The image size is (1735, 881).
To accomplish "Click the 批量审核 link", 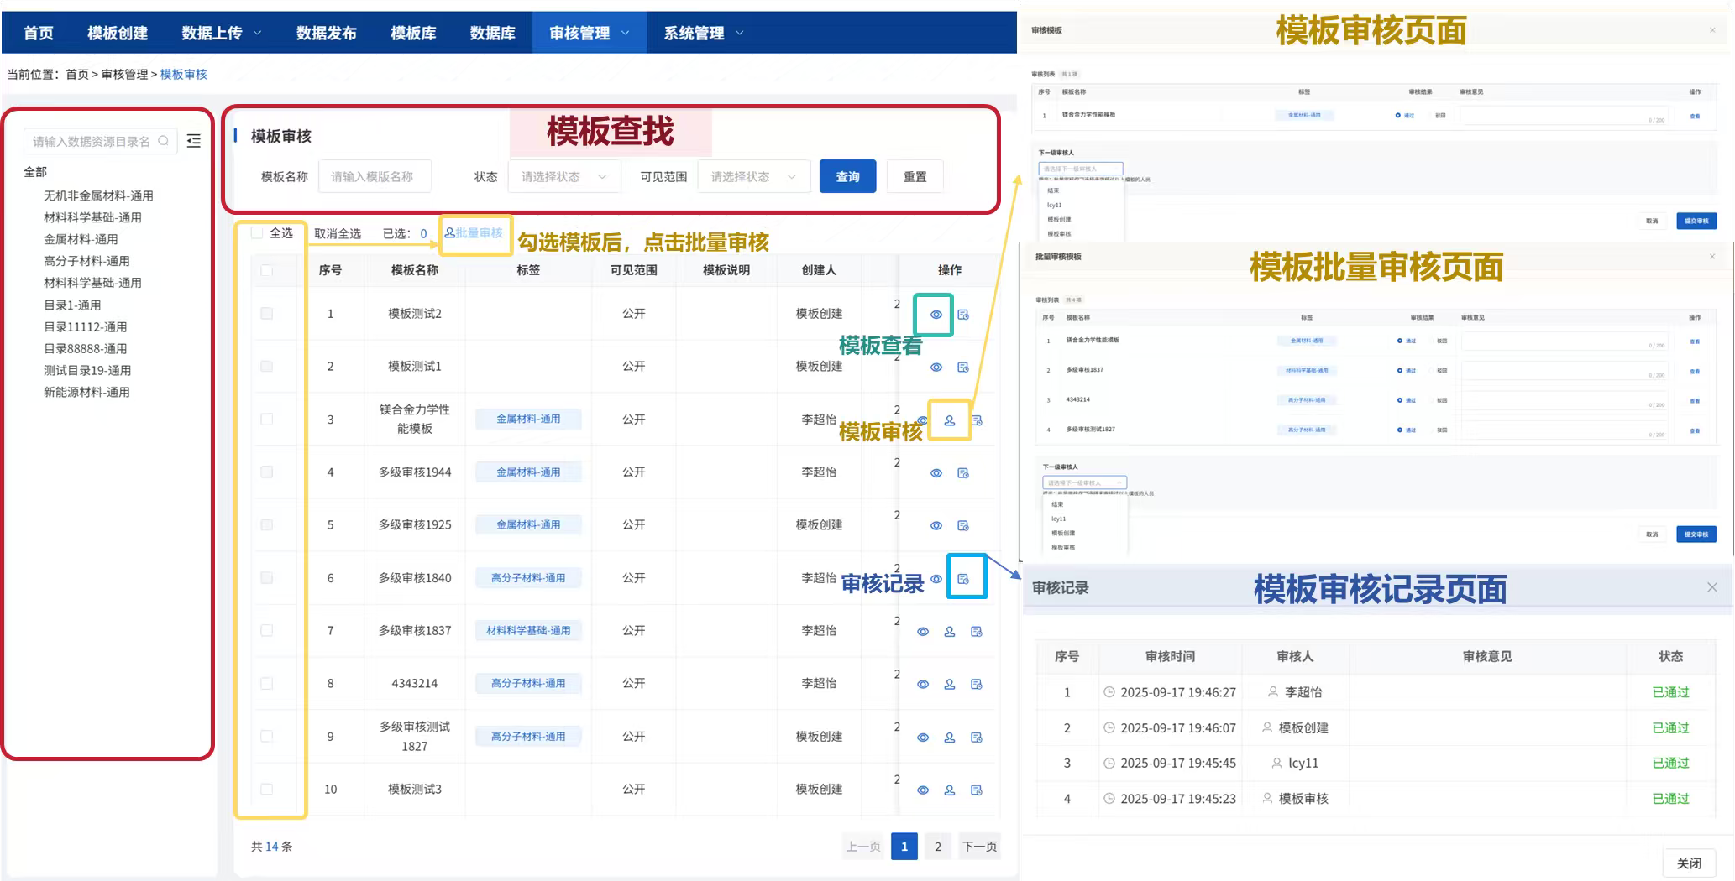I will tap(474, 233).
